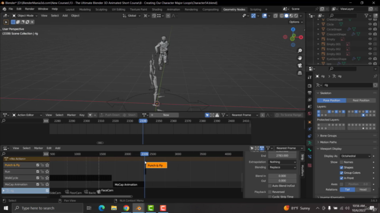Open viewport Object menu
Image resolution: width=380 pixels, height=213 pixels.
point(75,16)
